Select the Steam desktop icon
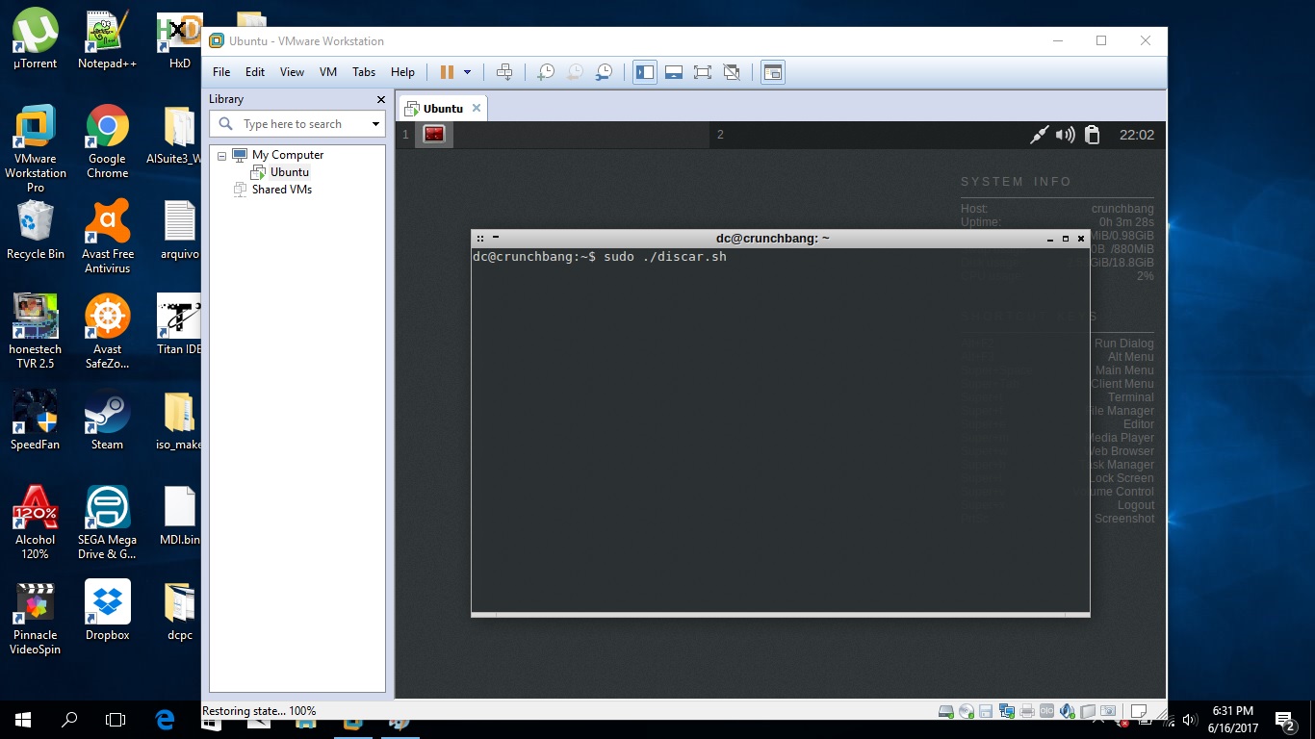Viewport: 1315px width, 739px height. click(108, 420)
